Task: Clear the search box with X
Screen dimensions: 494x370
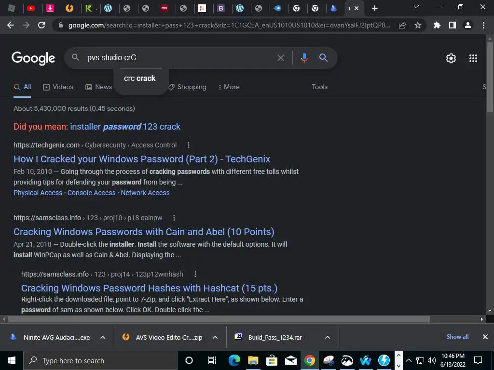Action: pyautogui.click(x=280, y=58)
